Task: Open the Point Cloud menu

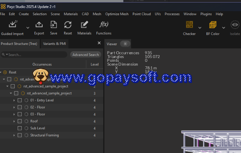Action: coord(142,14)
